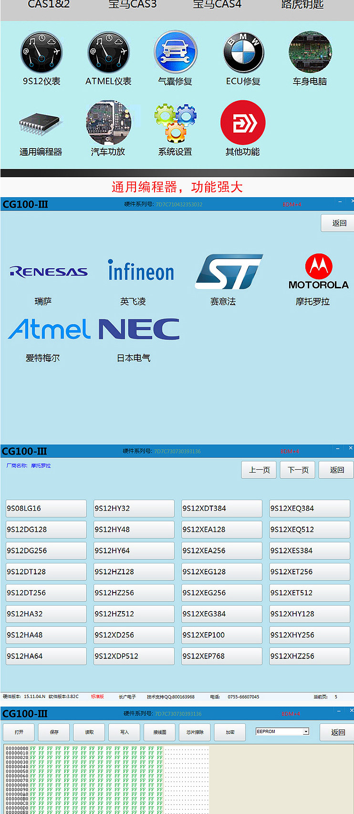Select chip 9S12HA64
Screen dimensions: 354x814
pyautogui.click(x=46, y=656)
